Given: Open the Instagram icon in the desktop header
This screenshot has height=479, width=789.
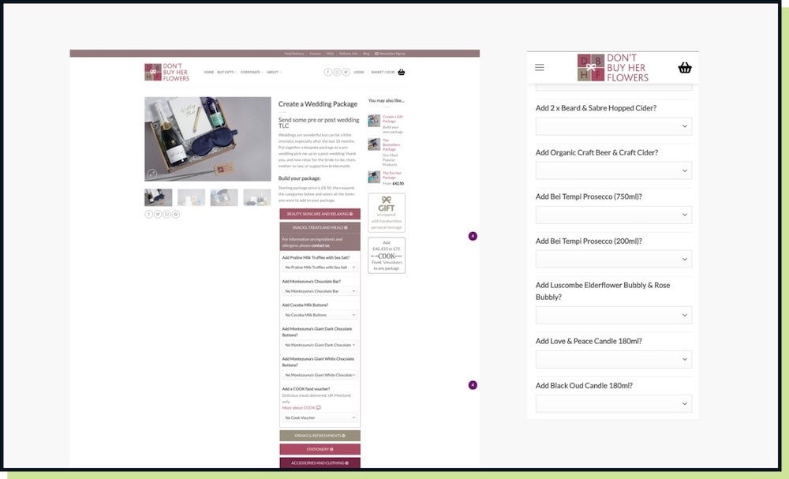Looking at the screenshot, I should pos(337,72).
